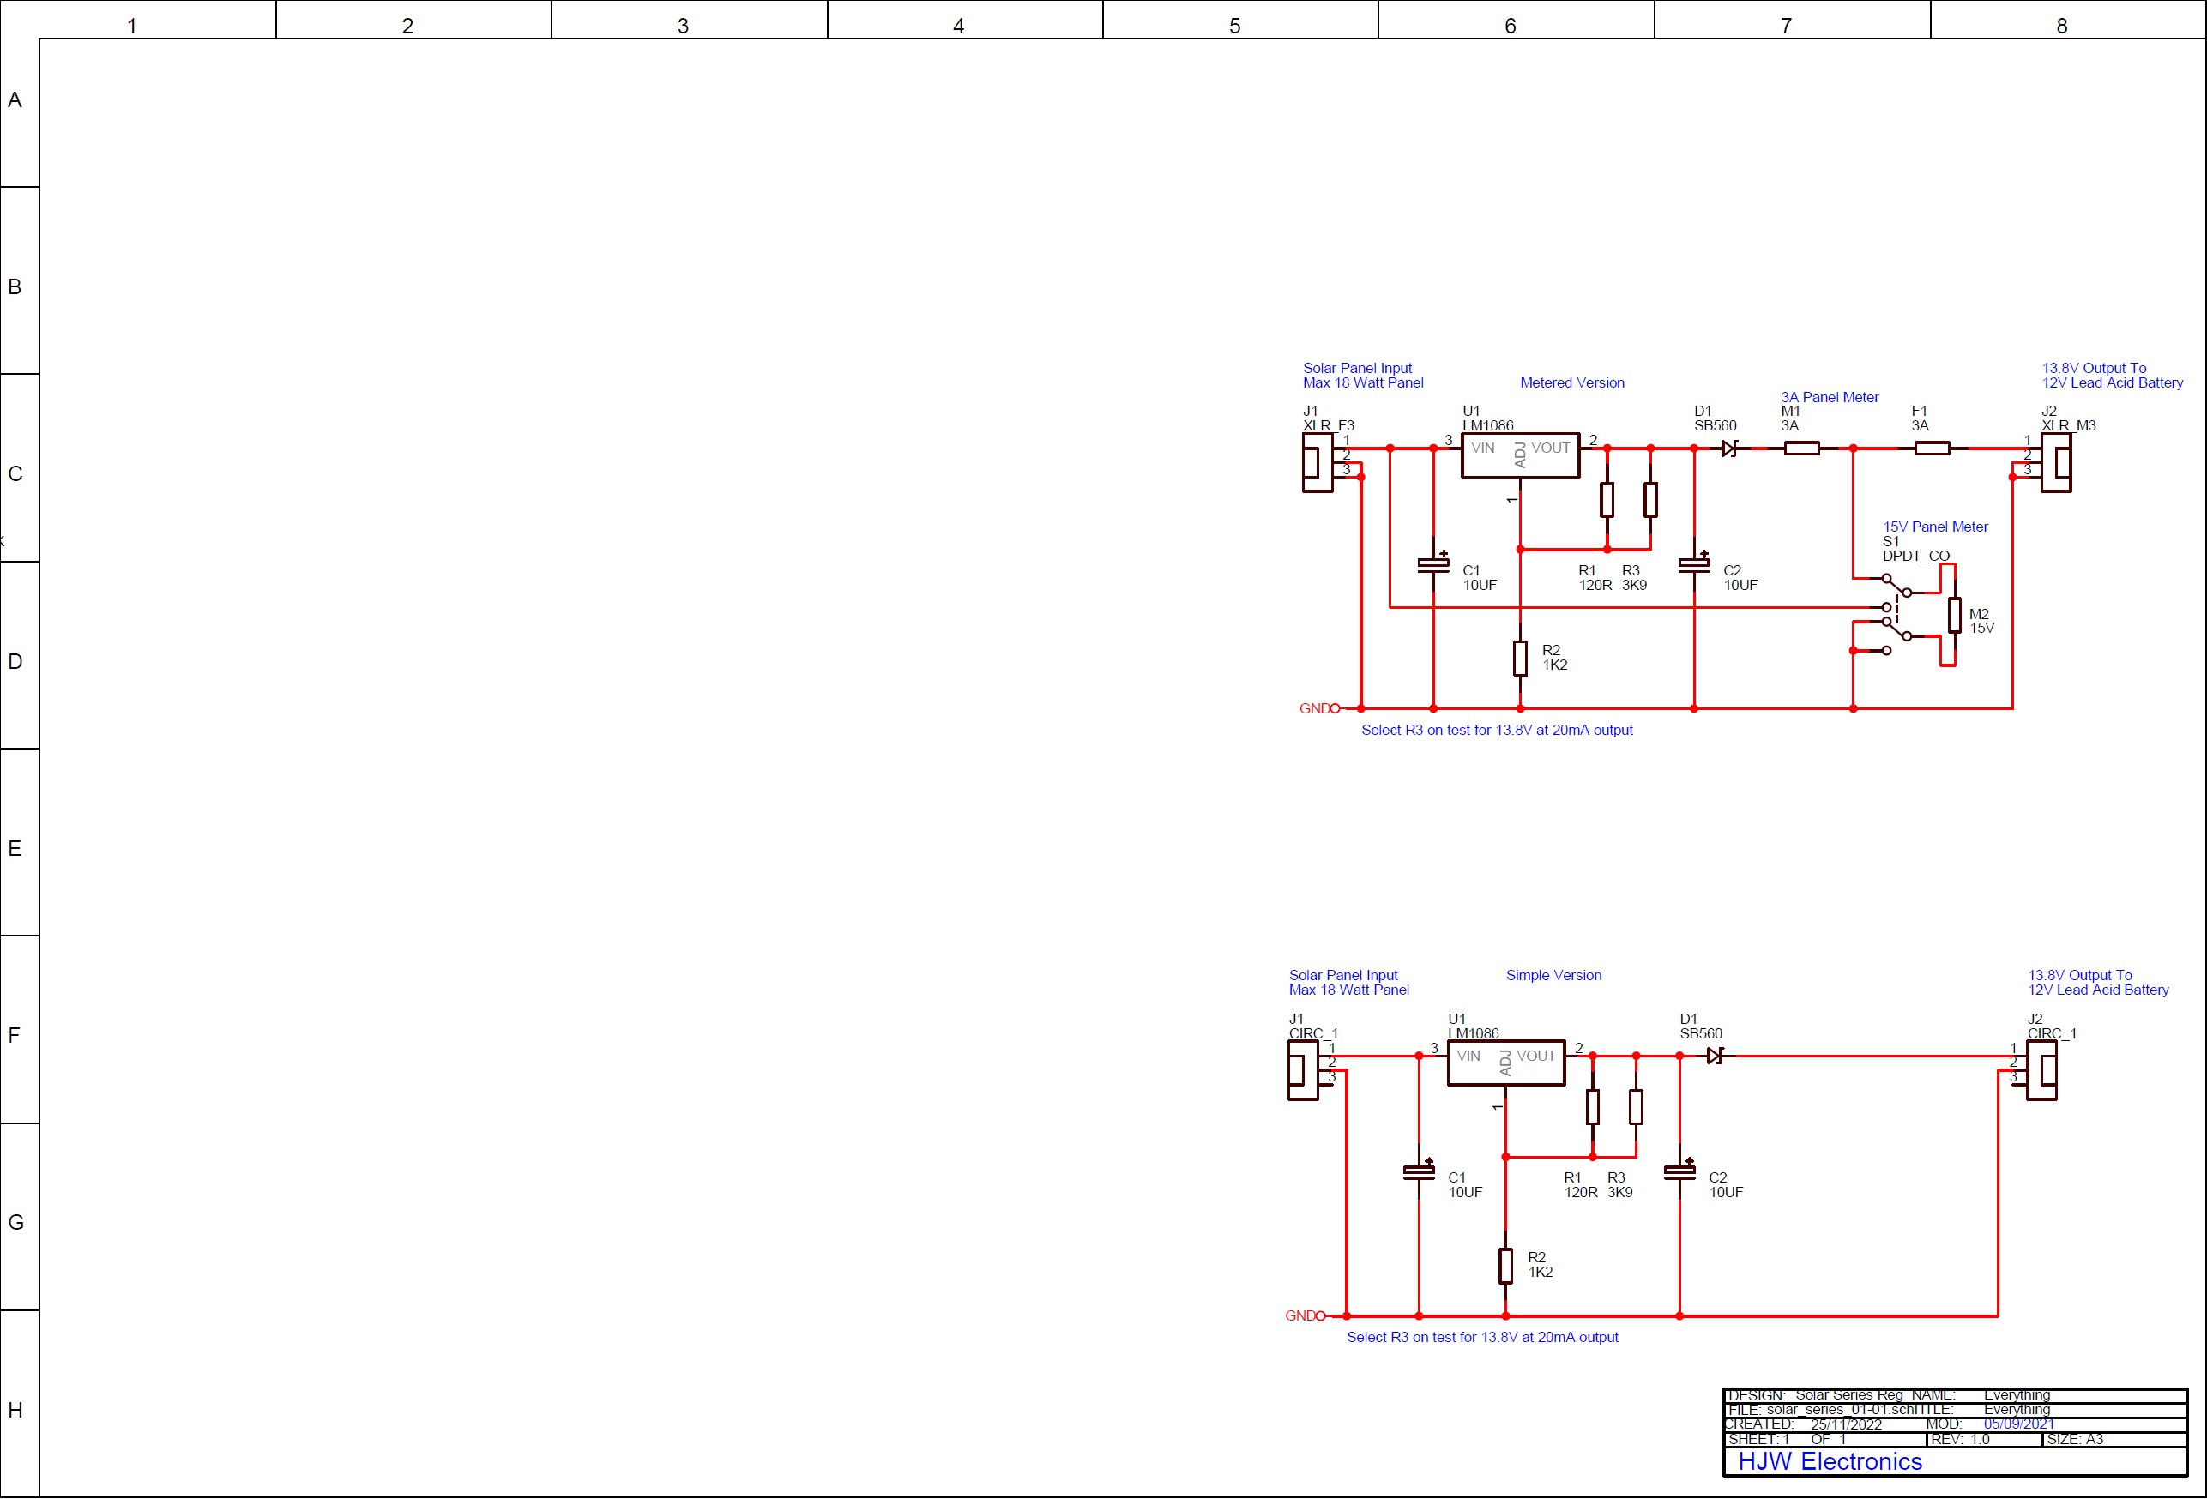Click the U1 LM1086 regulator in Simple Version
This screenshot has width=2207, height=1499.
coord(1505,1063)
